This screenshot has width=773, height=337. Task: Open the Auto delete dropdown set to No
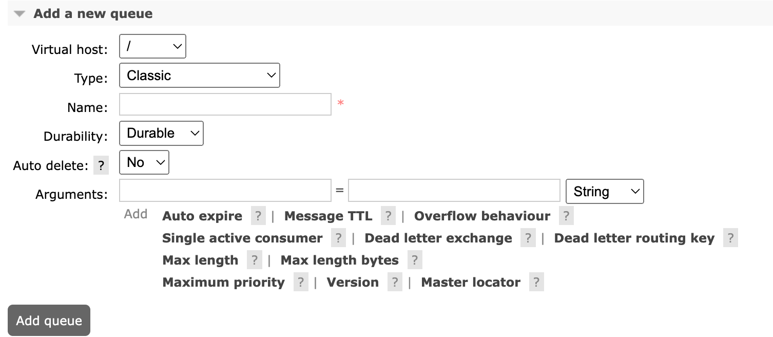(x=144, y=162)
